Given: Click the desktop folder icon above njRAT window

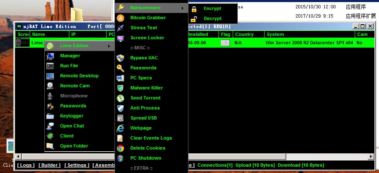Looking at the screenshot, I should [77, 14].
